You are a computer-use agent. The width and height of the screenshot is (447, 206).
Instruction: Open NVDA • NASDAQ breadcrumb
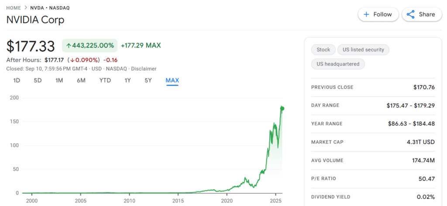point(50,8)
